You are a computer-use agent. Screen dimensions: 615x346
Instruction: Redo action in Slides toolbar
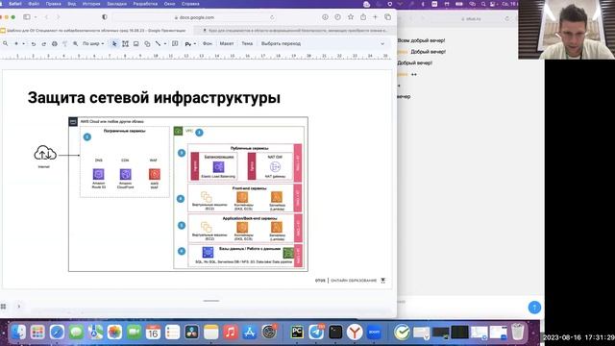[44, 44]
